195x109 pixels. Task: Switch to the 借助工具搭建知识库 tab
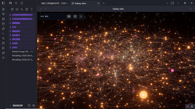(x=55, y=3)
